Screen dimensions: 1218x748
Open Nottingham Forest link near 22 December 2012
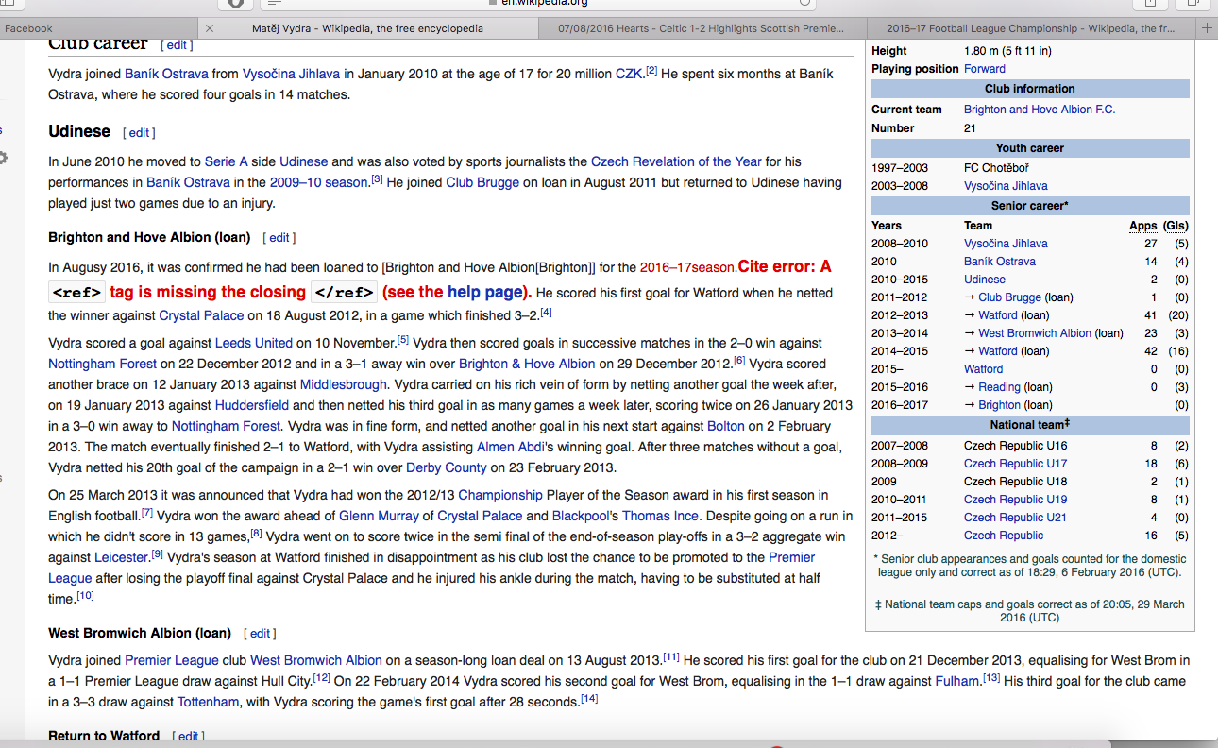[102, 365]
